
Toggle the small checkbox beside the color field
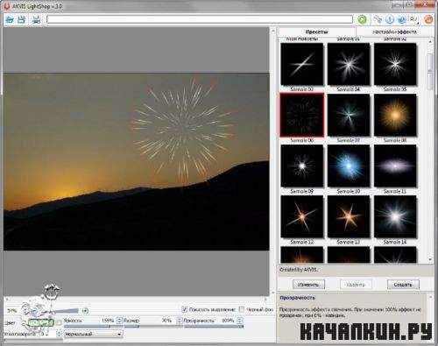(59, 322)
